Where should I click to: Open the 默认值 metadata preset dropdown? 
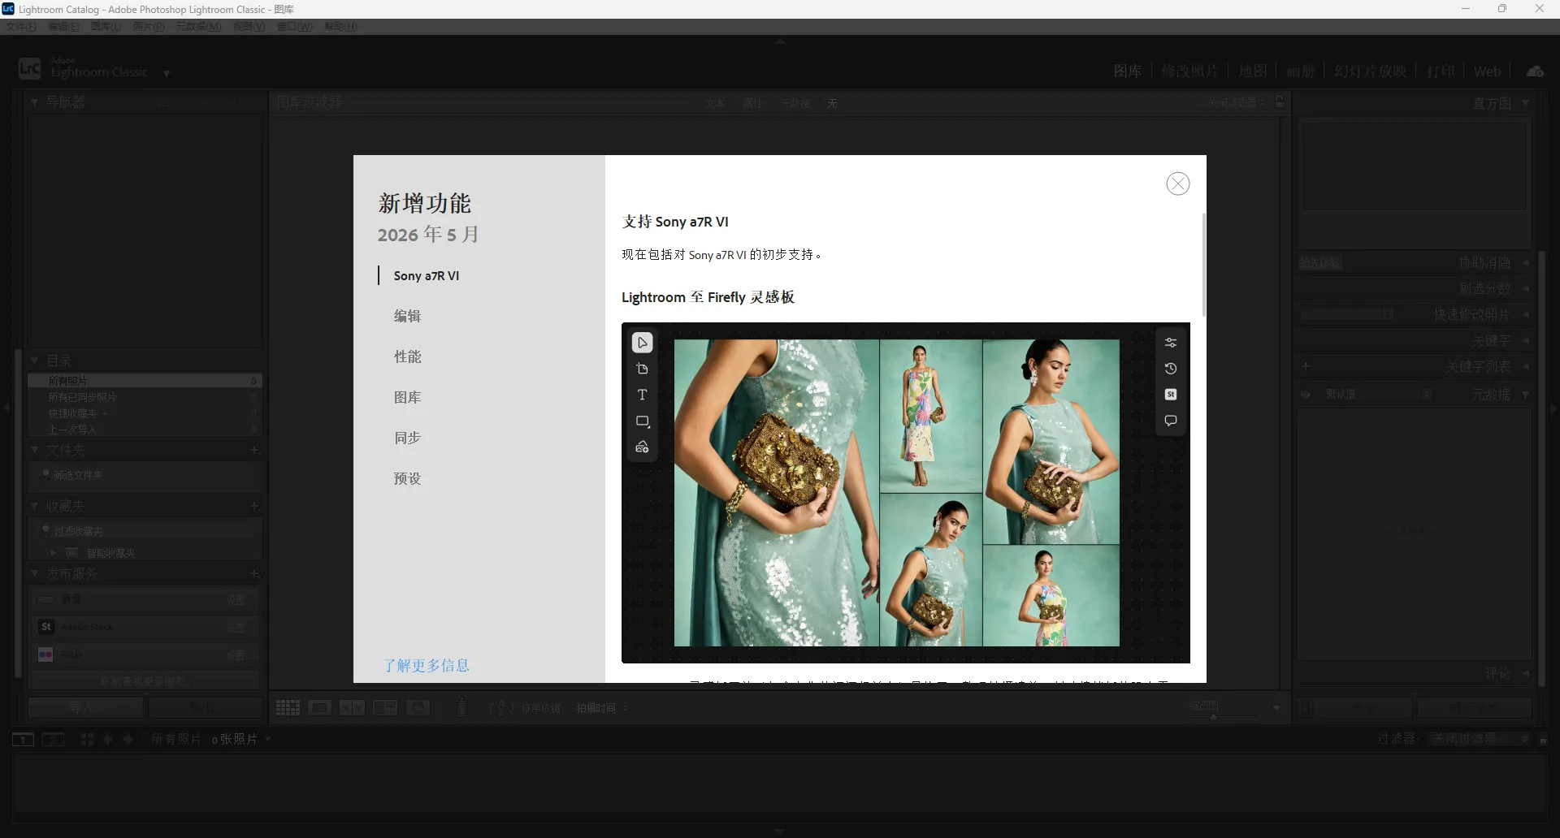pyautogui.click(x=1379, y=394)
